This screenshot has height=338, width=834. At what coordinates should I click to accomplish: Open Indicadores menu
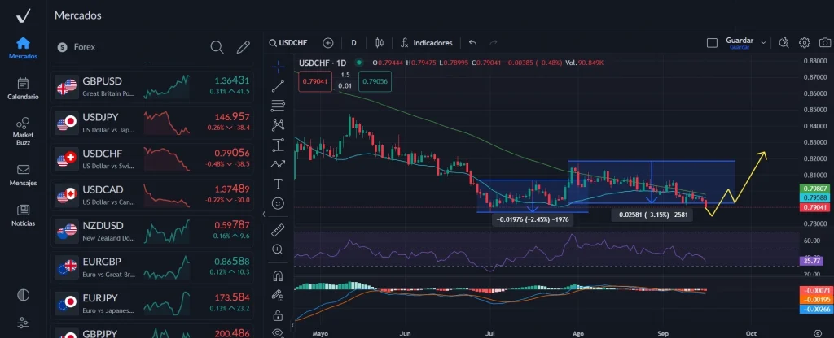(426, 43)
